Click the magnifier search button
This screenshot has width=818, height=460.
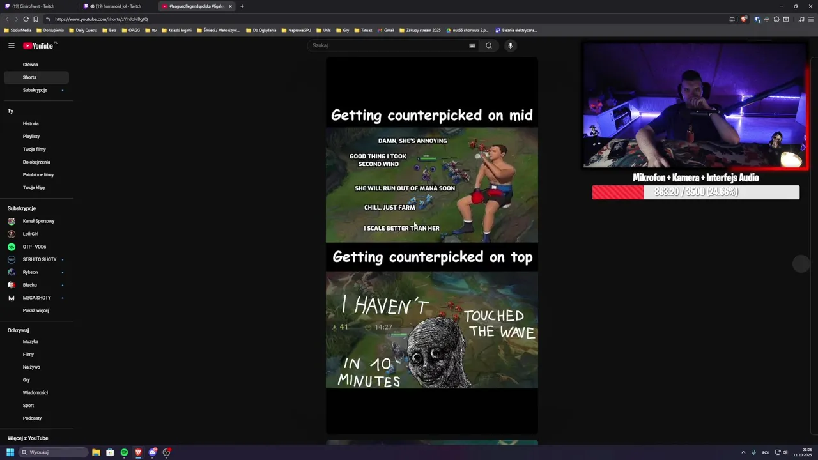point(488,45)
